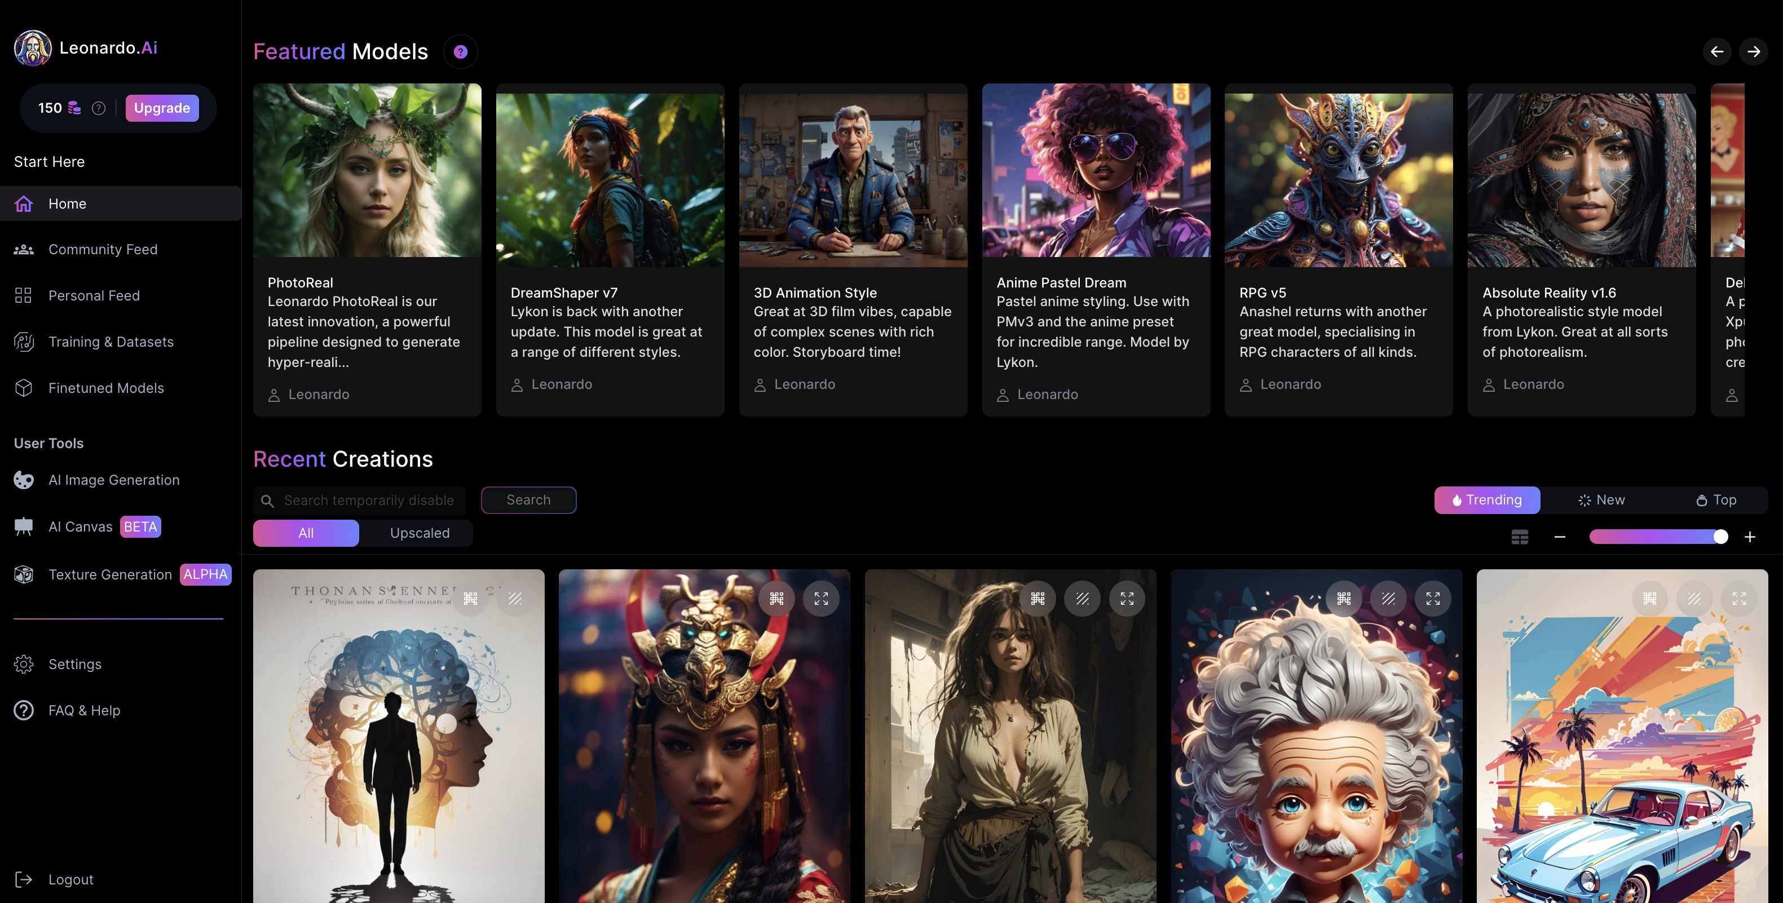Select the Upscaled filter tab

tap(420, 533)
